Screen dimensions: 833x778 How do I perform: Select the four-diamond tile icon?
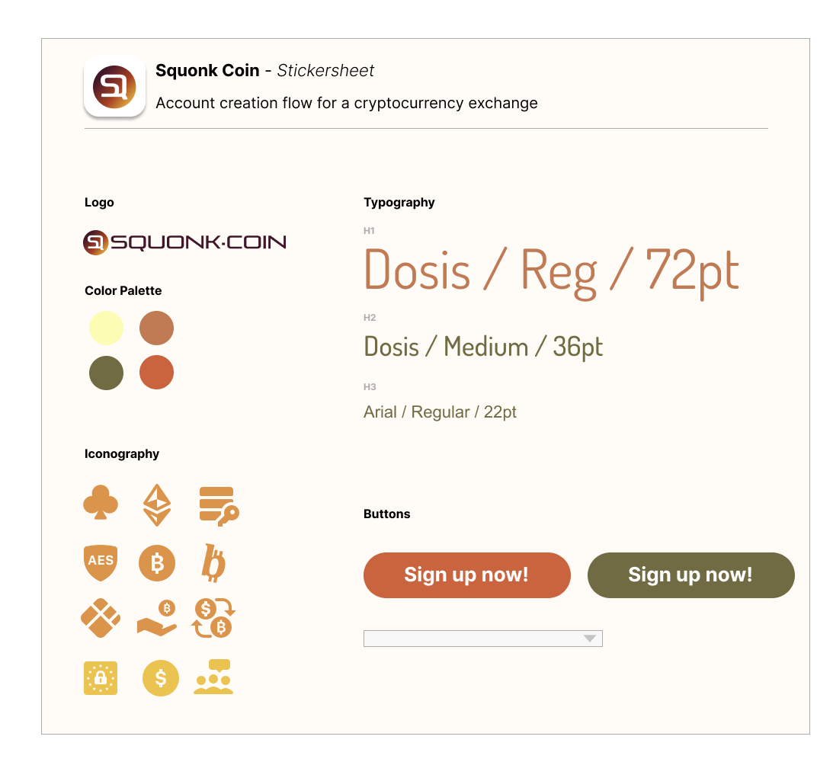101,618
